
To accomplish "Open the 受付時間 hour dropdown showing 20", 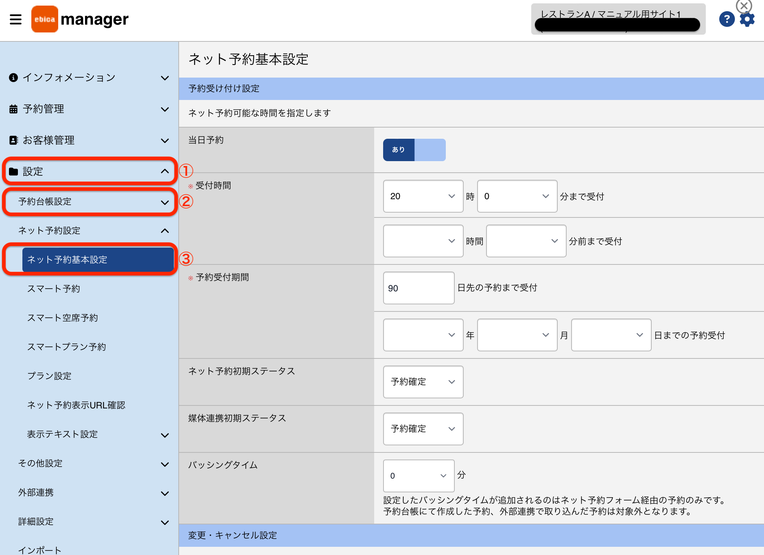I will [423, 196].
